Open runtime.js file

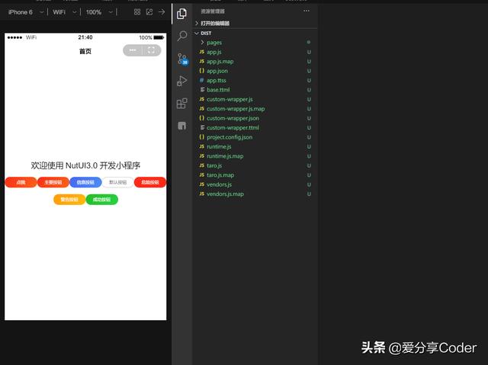click(255, 147)
